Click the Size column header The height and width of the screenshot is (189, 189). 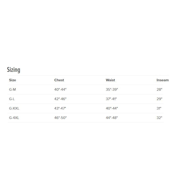(x=13, y=80)
